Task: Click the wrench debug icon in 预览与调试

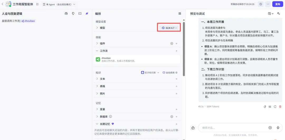Action: coord(278,14)
